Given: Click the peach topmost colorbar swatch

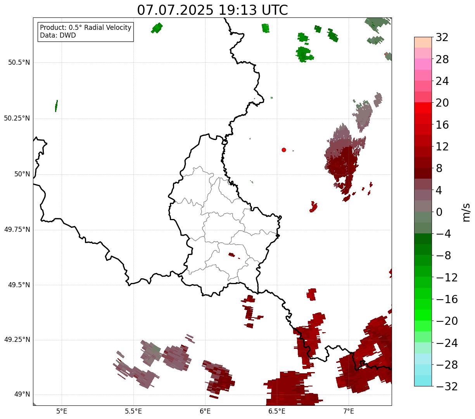Looking at the screenshot, I should click(423, 42).
